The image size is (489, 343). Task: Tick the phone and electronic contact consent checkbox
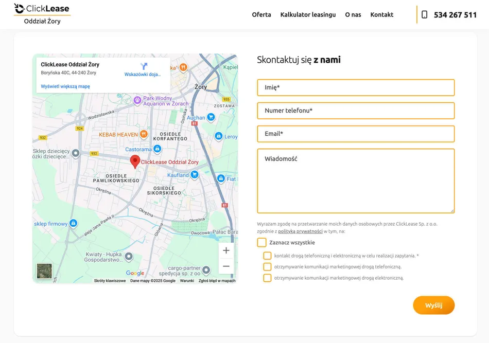pyautogui.click(x=267, y=256)
